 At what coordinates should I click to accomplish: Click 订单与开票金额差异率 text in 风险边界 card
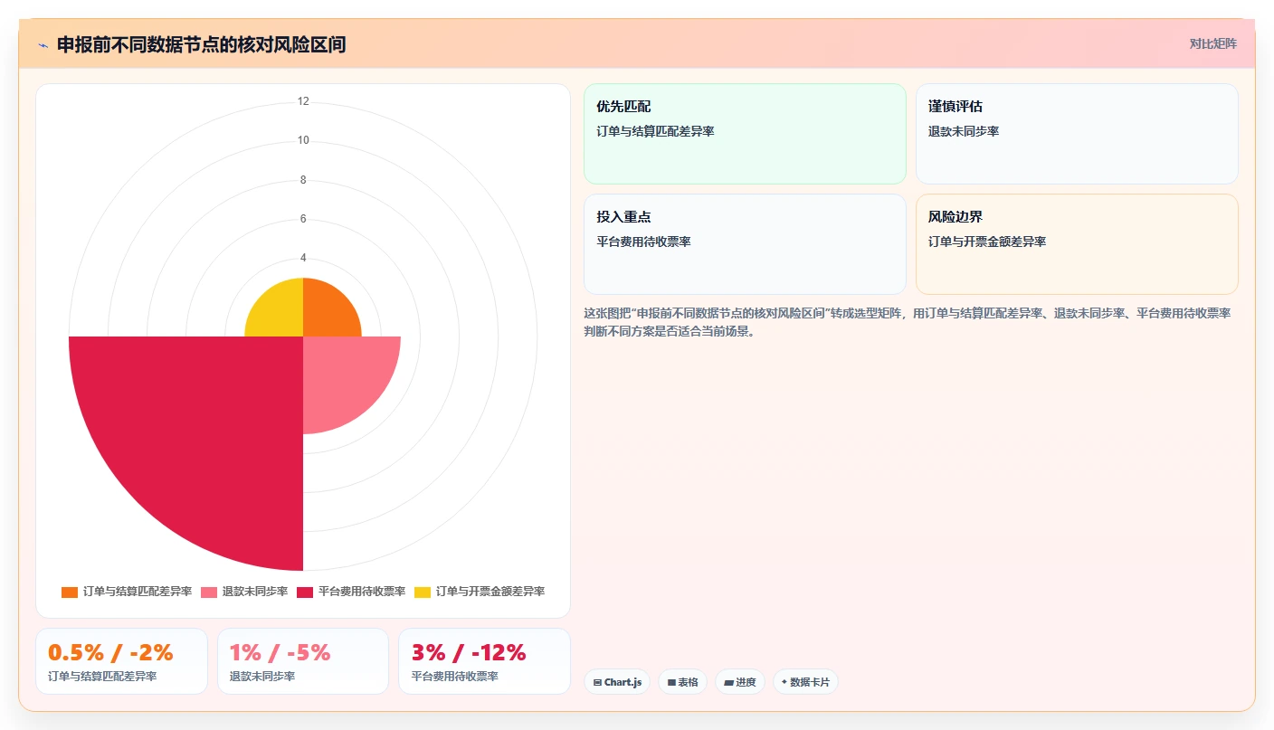(x=987, y=242)
